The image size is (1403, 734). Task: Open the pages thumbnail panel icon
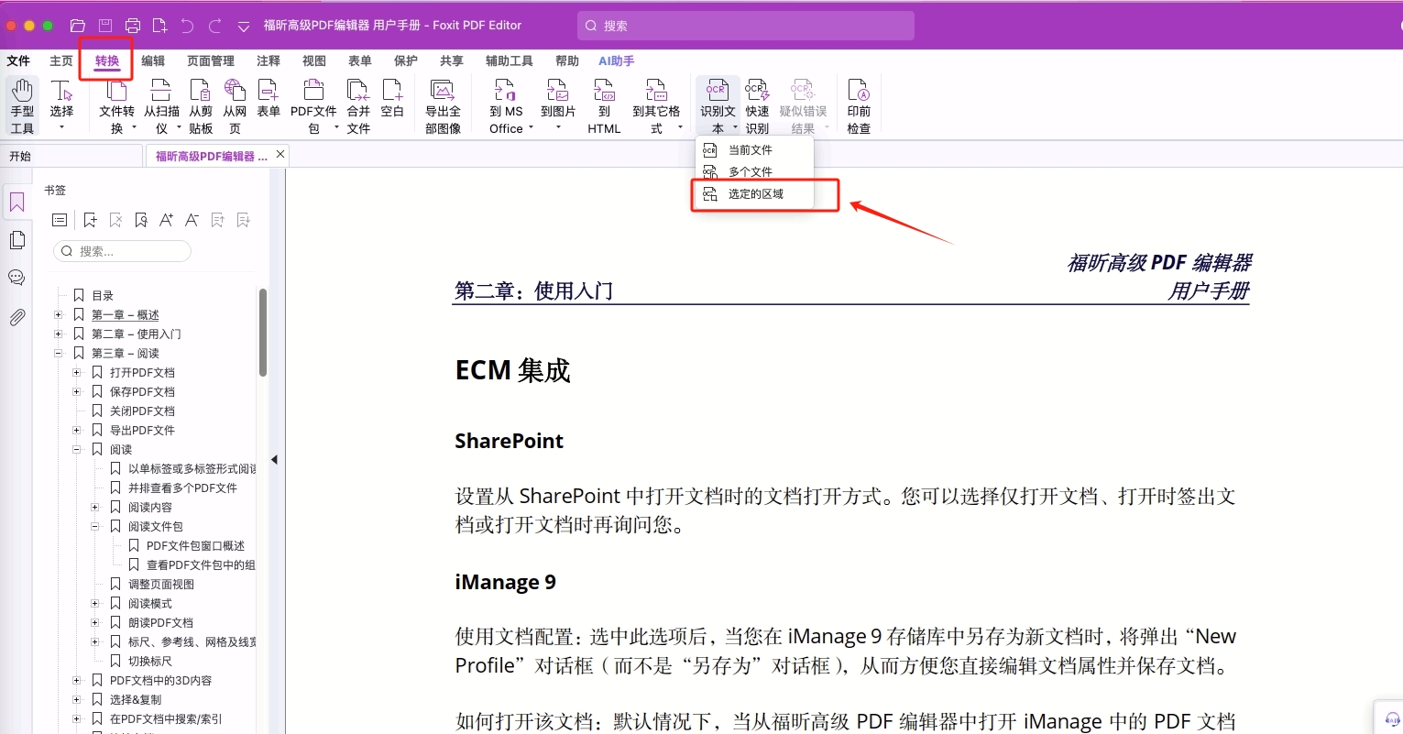pos(17,240)
